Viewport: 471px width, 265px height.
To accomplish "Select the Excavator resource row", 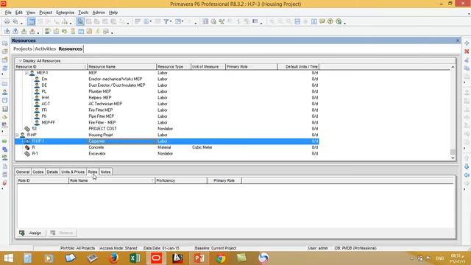I will tap(167, 154).
